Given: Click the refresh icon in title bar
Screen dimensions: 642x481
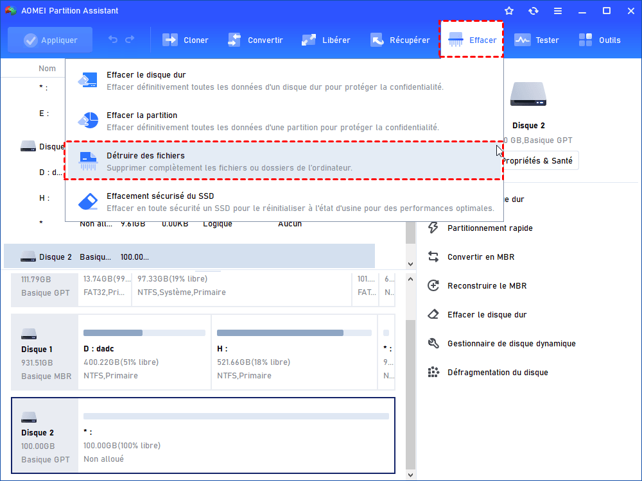Looking at the screenshot, I should point(533,11).
